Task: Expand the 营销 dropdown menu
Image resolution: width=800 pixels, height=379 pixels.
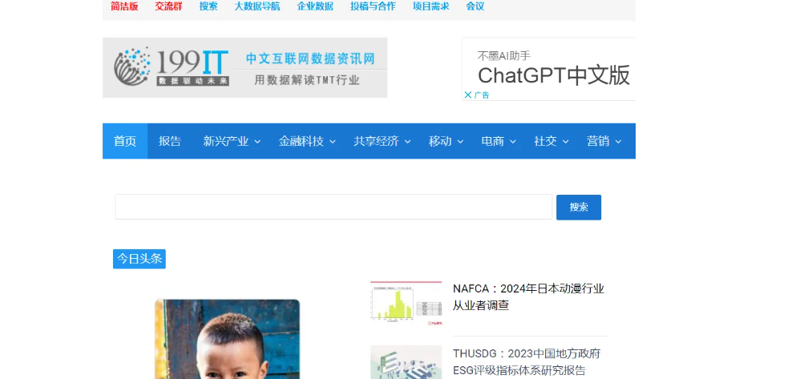Action: pyautogui.click(x=604, y=141)
